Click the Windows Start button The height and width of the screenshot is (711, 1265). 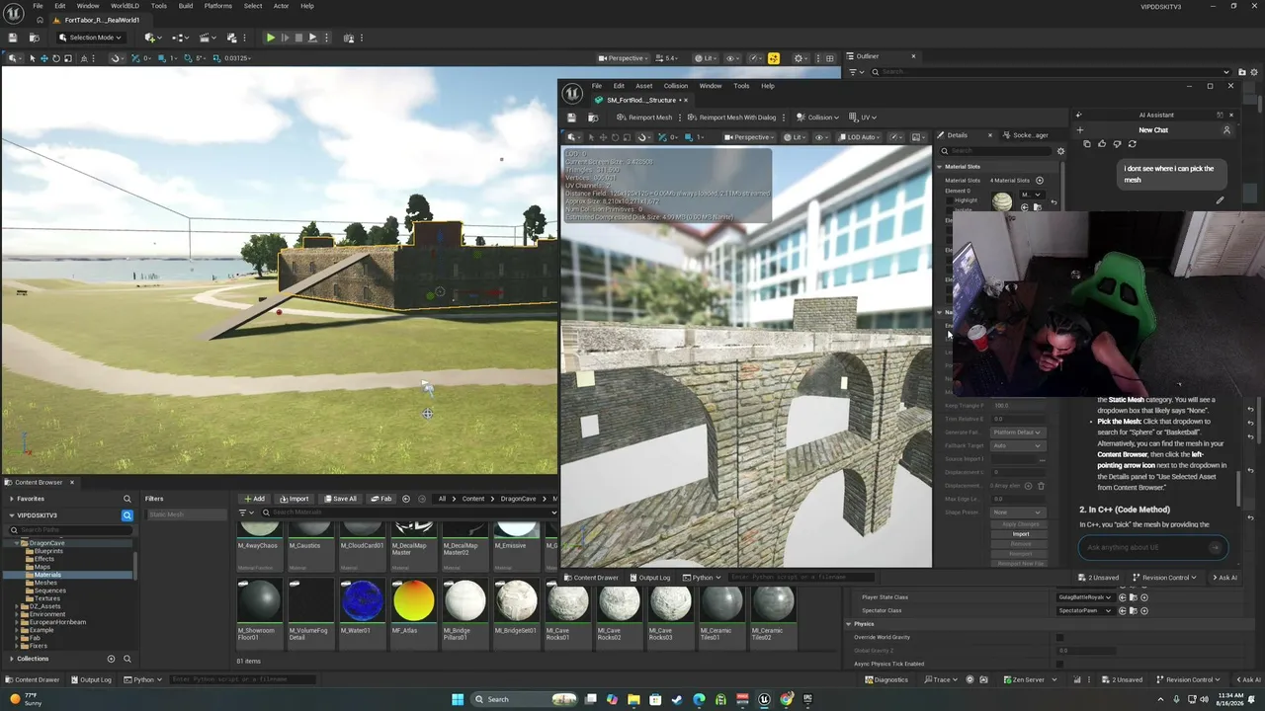click(x=457, y=699)
